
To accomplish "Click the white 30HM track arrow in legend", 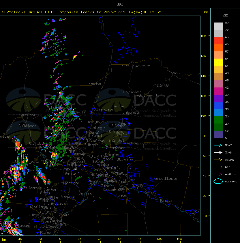I will [218, 153].
